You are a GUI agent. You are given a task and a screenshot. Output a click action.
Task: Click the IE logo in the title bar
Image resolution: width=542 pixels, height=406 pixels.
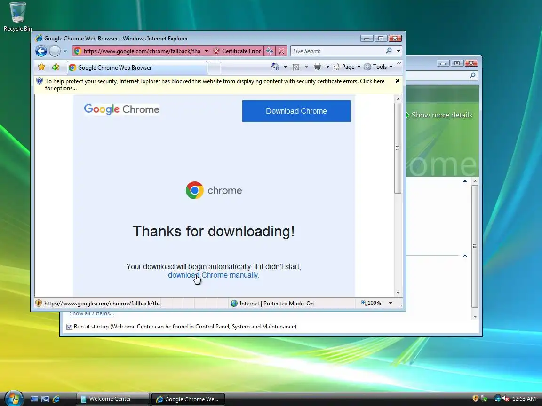click(x=39, y=38)
